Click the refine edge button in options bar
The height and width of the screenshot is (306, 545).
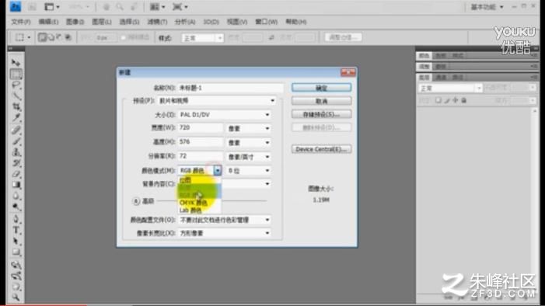[x=344, y=37]
